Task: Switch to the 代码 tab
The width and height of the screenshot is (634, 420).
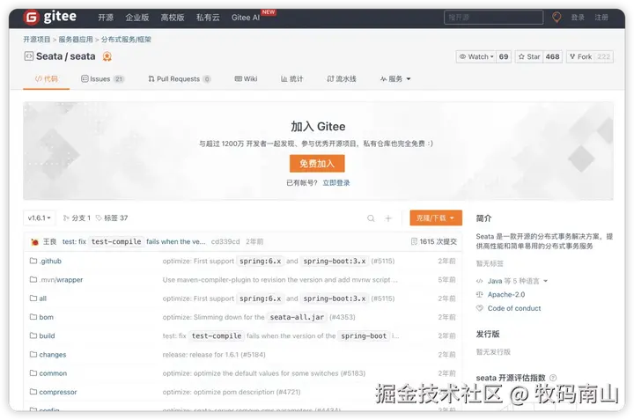Action: (x=46, y=79)
